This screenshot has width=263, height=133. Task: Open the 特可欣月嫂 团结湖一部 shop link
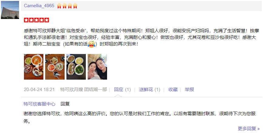coord(83,90)
